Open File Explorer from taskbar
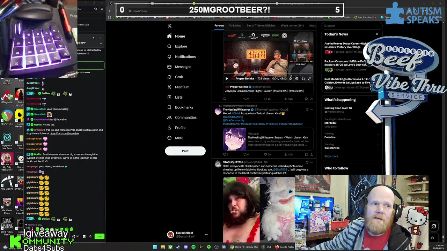The image size is (447, 251). coord(162,247)
